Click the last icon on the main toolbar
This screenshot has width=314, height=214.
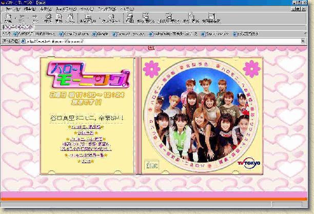(x=211, y=17)
